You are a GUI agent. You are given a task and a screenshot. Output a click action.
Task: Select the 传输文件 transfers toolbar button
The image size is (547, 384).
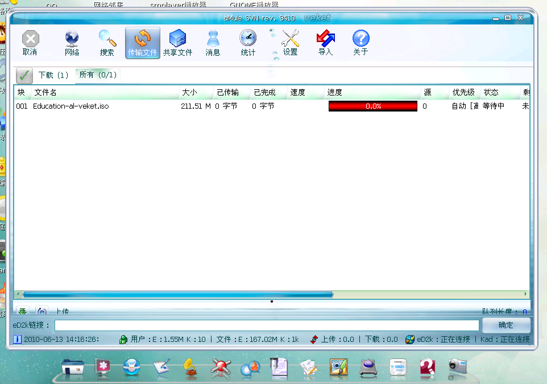click(x=142, y=43)
